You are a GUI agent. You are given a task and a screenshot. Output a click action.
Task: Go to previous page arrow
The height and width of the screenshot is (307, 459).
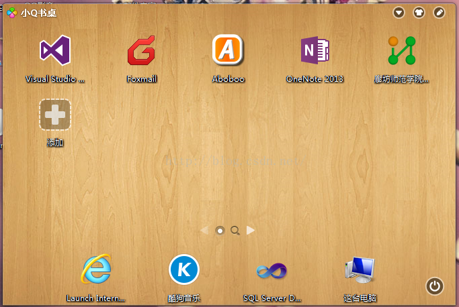[204, 230]
